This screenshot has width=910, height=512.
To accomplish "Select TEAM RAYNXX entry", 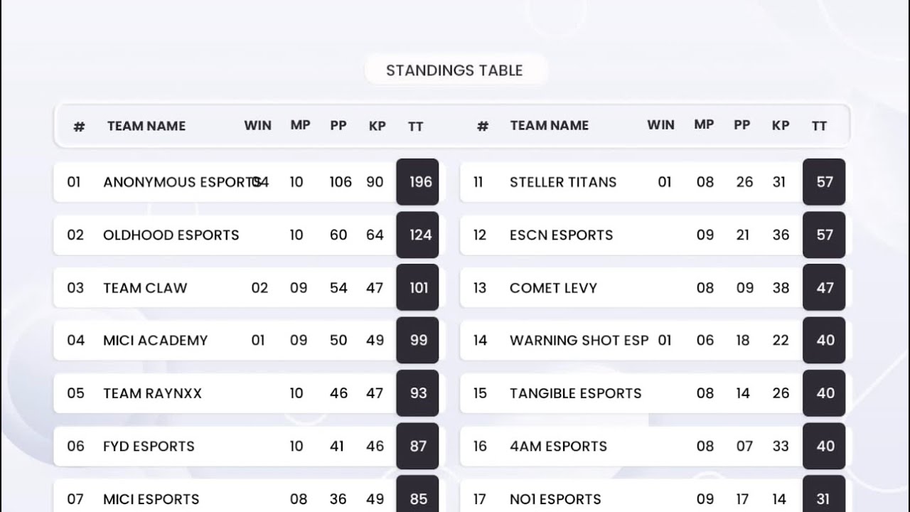I will [246, 393].
